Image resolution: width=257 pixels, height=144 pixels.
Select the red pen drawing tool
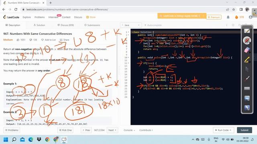tap(247, 40)
